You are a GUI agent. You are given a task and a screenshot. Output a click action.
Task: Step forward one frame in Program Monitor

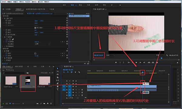coord(140,63)
